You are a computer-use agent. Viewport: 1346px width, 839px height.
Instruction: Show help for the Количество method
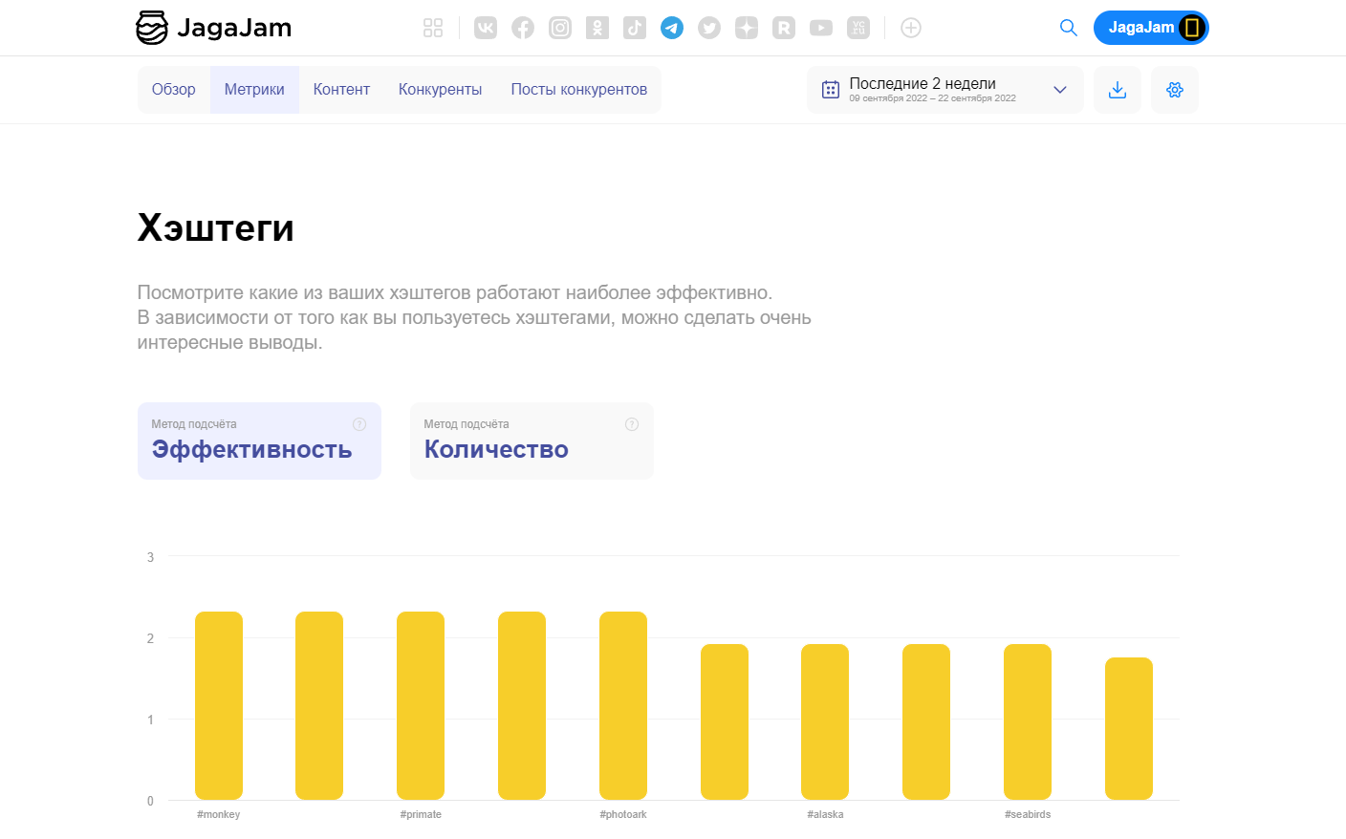coord(632,424)
